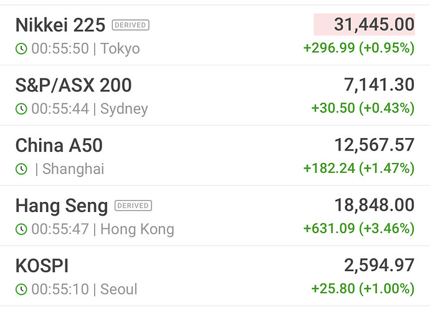The width and height of the screenshot is (430, 309).
Task: Click the clock icon in KOSPI row
Action: click(21, 290)
